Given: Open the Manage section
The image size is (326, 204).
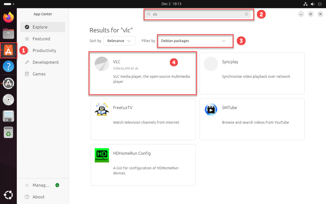Looking at the screenshot, I should 43,185.
